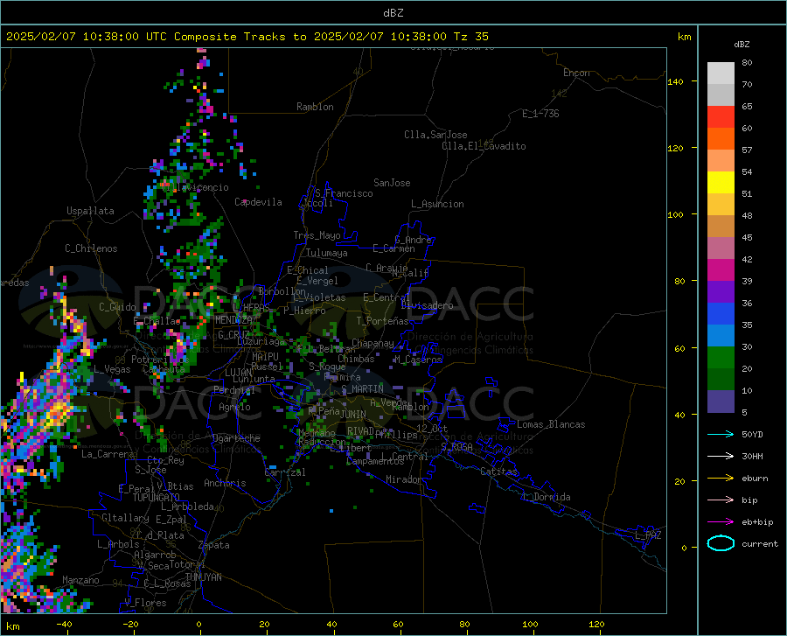Click the Gltallary map label

point(125,518)
